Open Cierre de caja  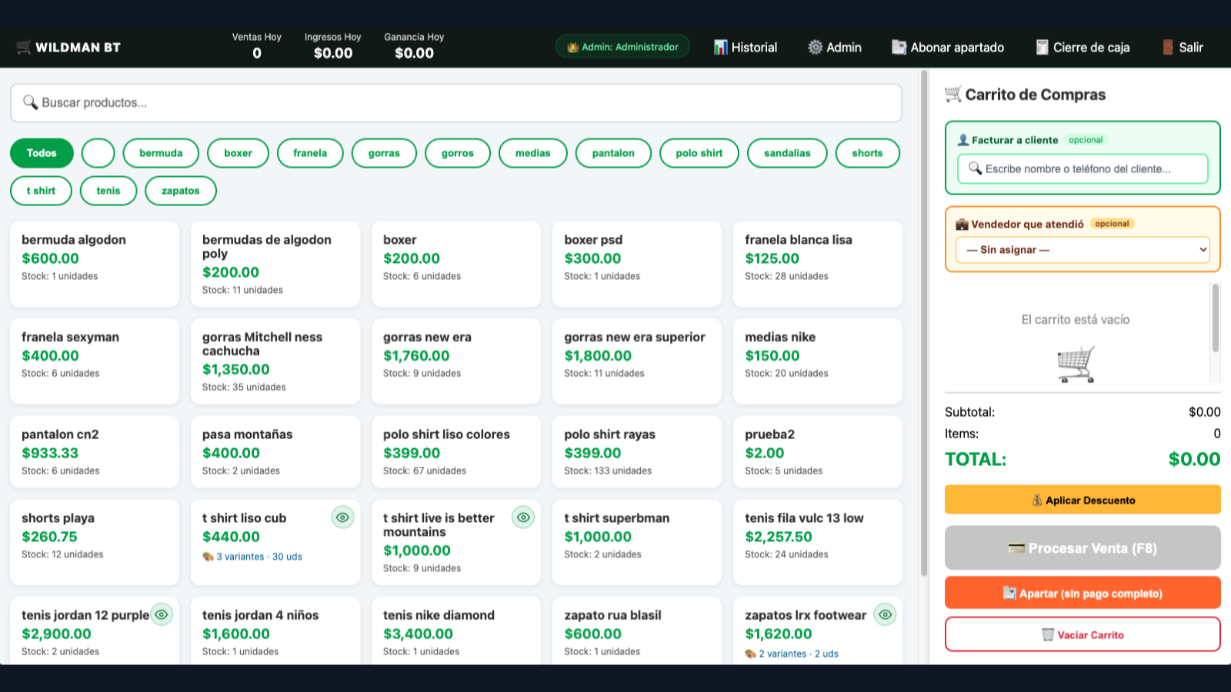point(1083,48)
